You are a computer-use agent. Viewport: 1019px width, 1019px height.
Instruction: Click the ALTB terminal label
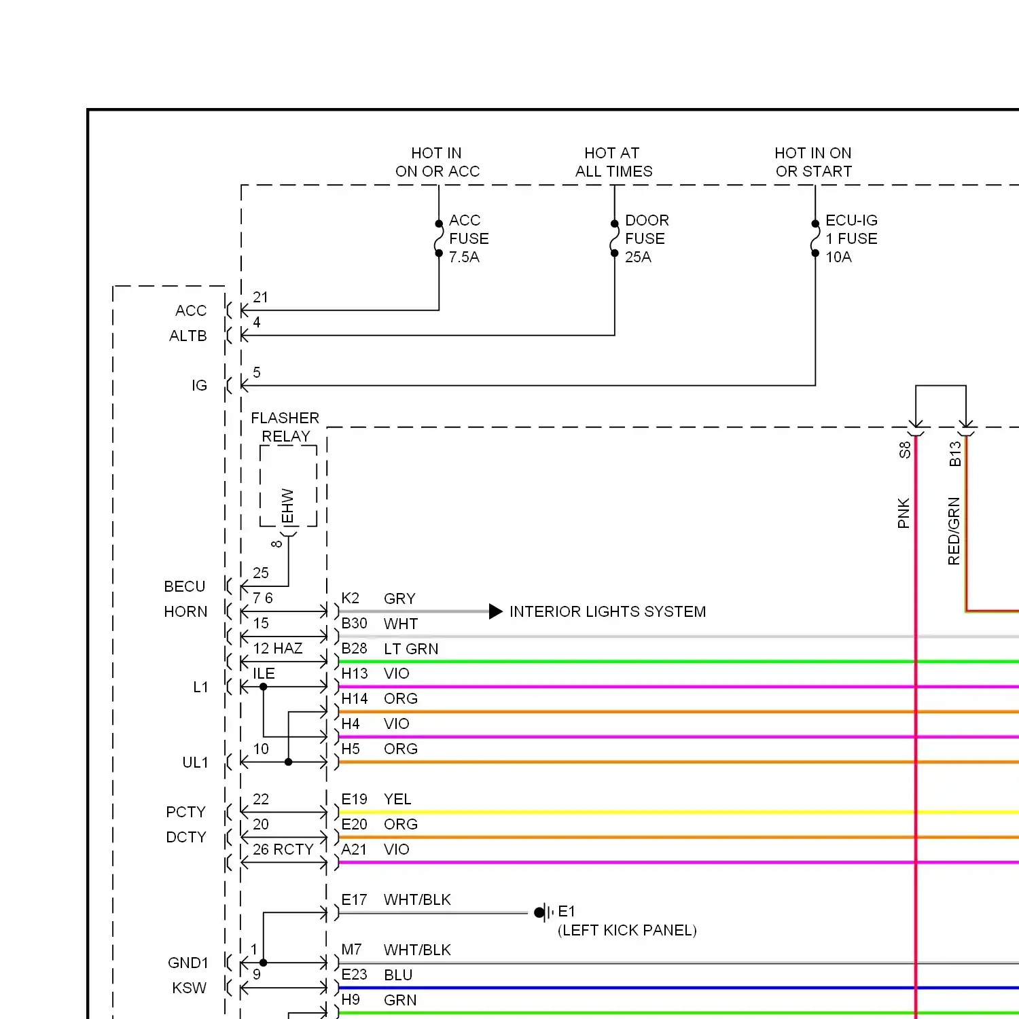point(188,336)
